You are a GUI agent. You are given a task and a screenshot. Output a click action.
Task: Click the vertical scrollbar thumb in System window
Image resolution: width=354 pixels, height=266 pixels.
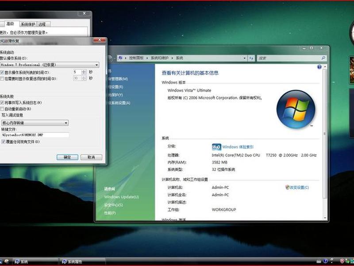point(325,134)
